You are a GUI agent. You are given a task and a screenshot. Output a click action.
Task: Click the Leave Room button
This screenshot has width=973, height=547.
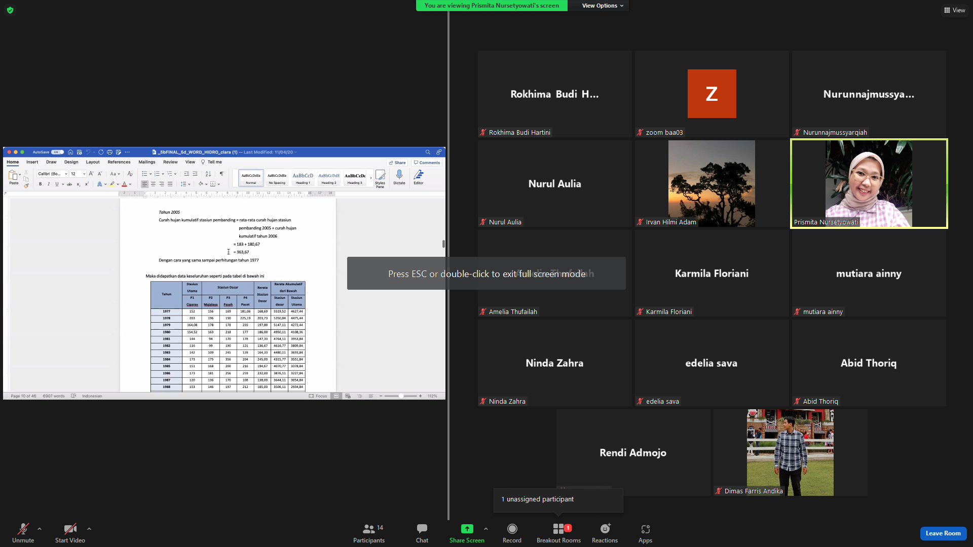(943, 533)
